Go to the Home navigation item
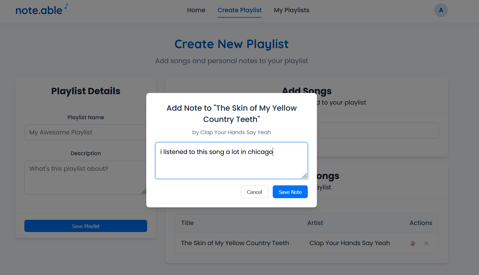The image size is (479, 275). tap(196, 10)
